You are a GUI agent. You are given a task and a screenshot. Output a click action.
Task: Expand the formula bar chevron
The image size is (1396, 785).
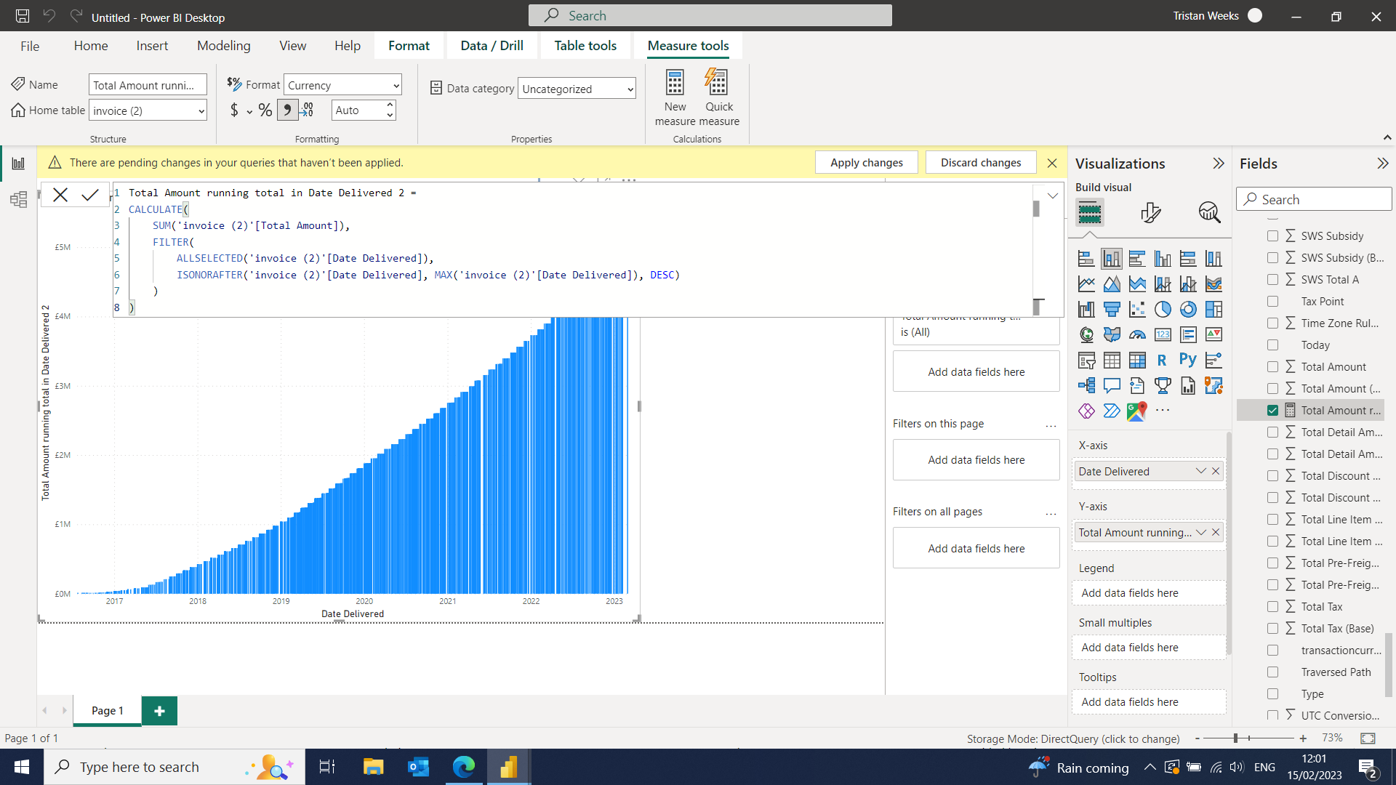[1052, 196]
